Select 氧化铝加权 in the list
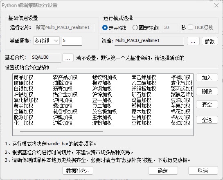This screenshot has height=180, width=223. pyautogui.click(x=26, y=100)
